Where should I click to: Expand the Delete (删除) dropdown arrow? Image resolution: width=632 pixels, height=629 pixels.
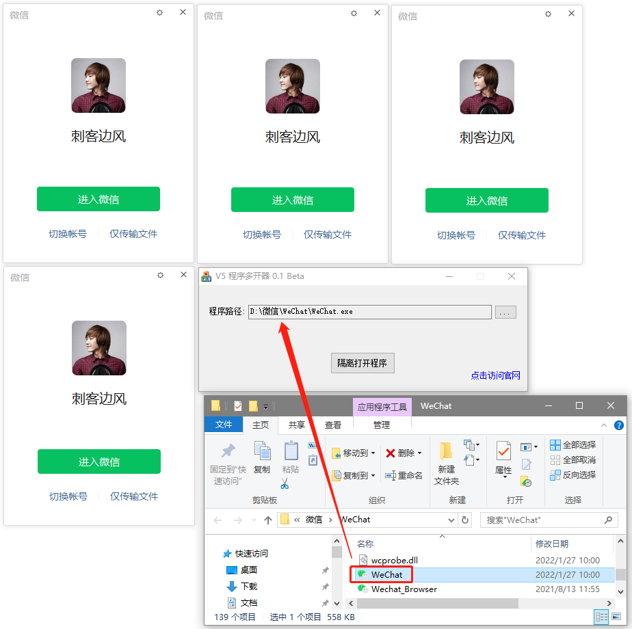[419, 453]
